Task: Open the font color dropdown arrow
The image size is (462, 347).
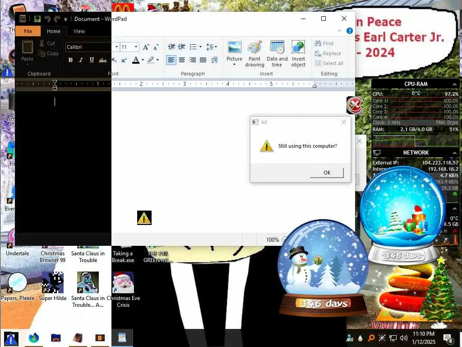Action: (143, 60)
